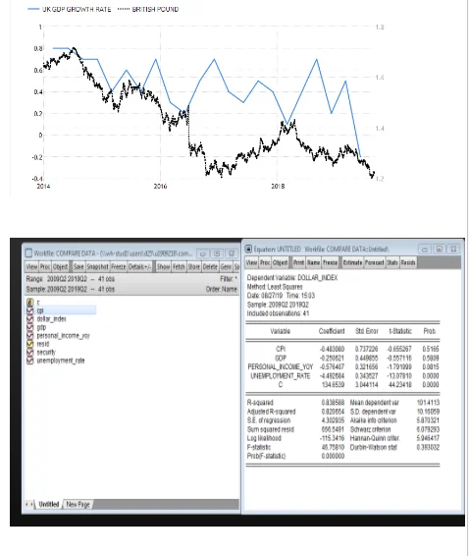Click the page tab scroll arrows

[x=29, y=504]
